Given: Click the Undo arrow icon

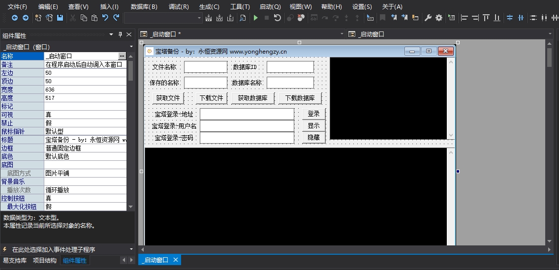Looking at the screenshot, I should [105, 18].
